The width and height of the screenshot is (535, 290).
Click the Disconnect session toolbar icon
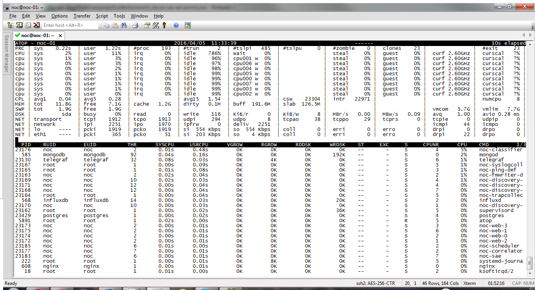point(36,25)
